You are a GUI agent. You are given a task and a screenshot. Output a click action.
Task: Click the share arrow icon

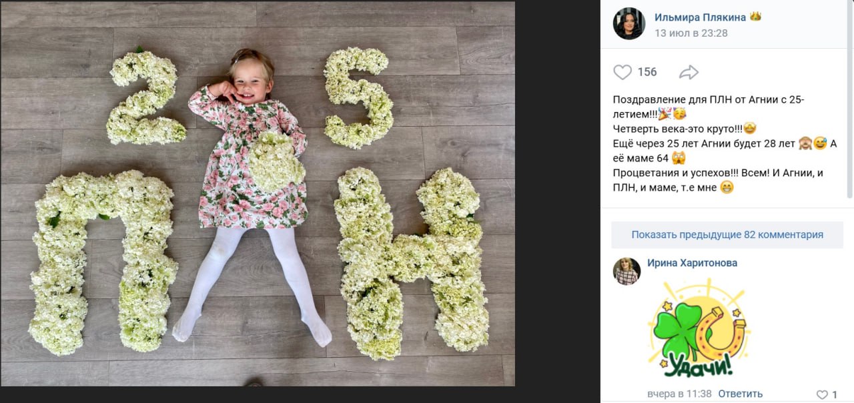689,72
